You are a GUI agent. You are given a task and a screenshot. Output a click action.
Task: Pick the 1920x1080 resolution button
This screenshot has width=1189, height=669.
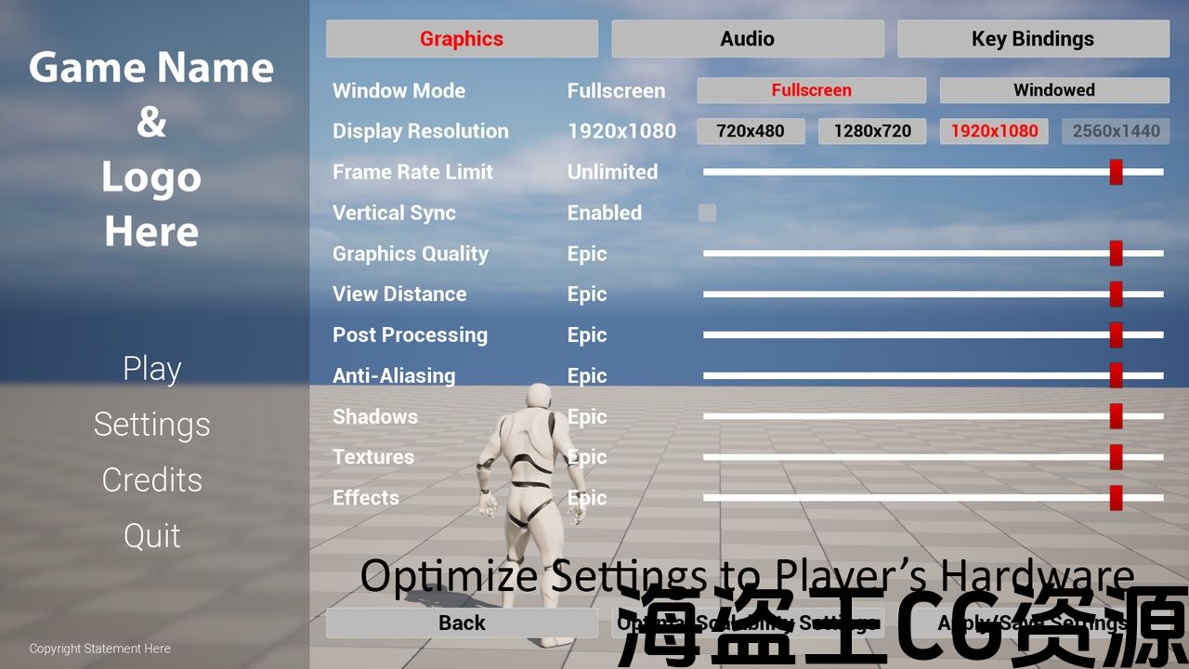[994, 131]
